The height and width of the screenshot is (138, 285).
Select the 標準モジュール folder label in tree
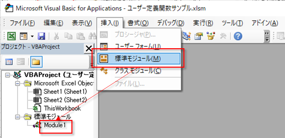tap(52, 117)
